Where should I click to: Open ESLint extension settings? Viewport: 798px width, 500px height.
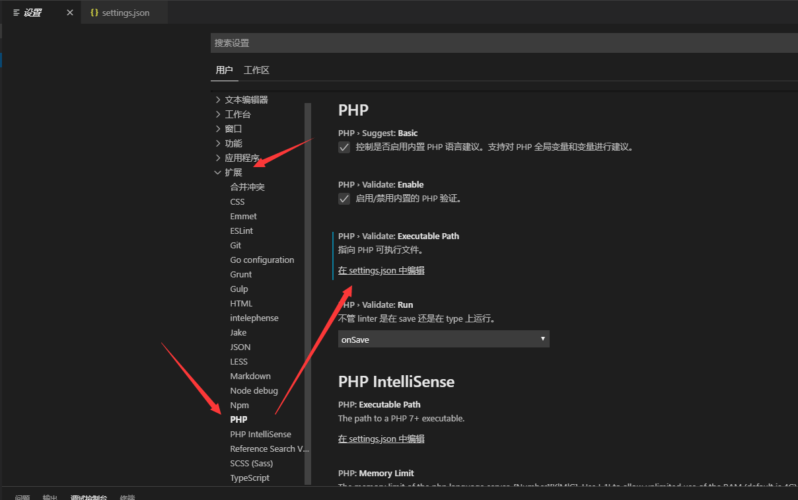[x=241, y=231]
